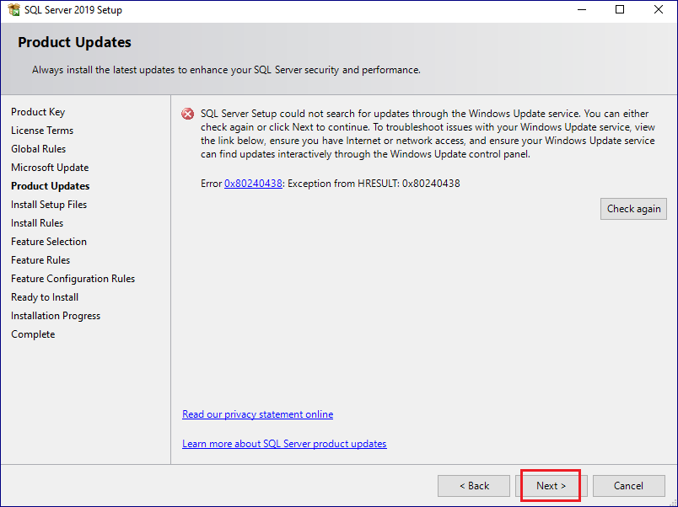Select the Complete step

point(33,334)
